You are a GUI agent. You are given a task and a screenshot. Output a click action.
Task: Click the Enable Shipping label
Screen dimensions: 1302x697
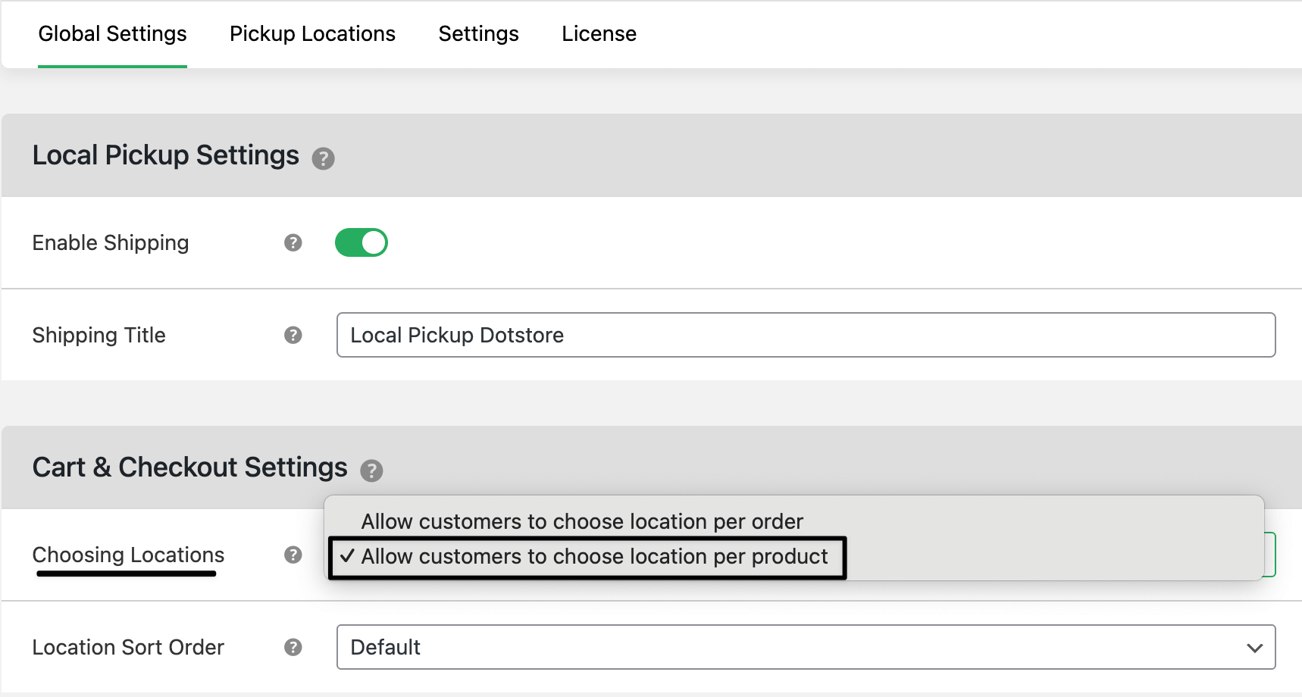pyautogui.click(x=111, y=242)
